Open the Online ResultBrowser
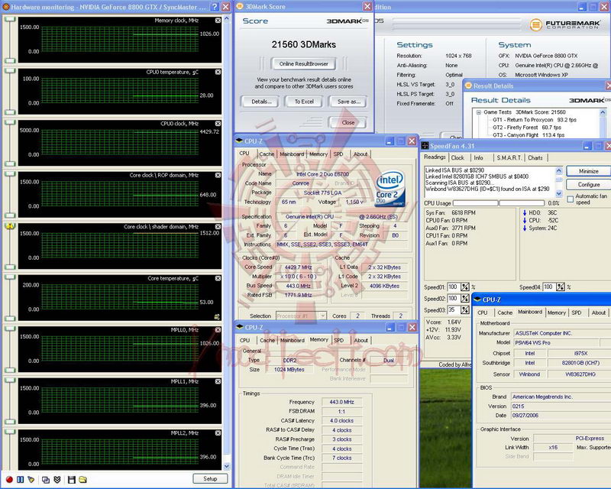This screenshot has width=611, height=489. click(x=303, y=63)
